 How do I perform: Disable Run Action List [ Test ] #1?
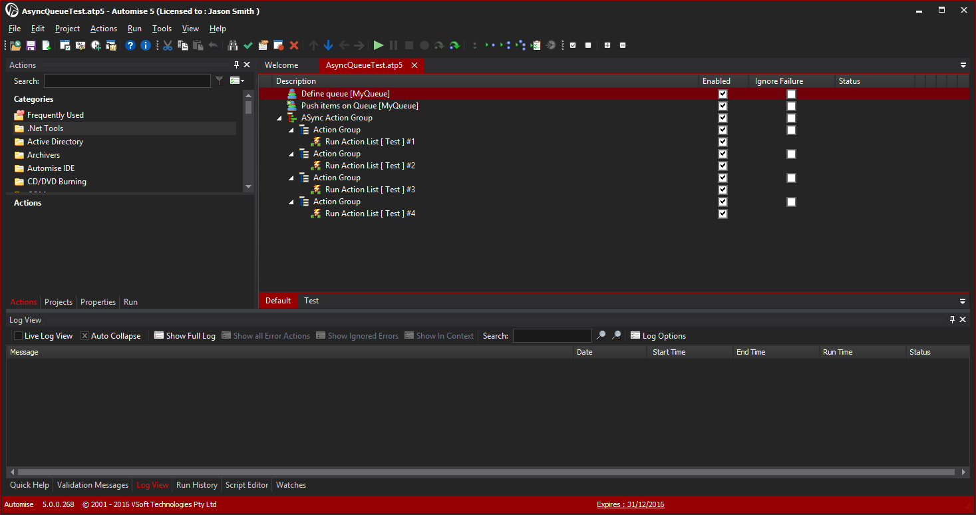coord(723,142)
